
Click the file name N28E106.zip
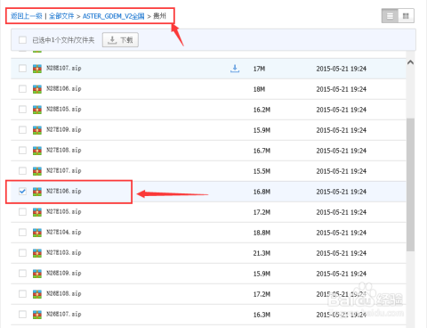click(x=64, y=89)
